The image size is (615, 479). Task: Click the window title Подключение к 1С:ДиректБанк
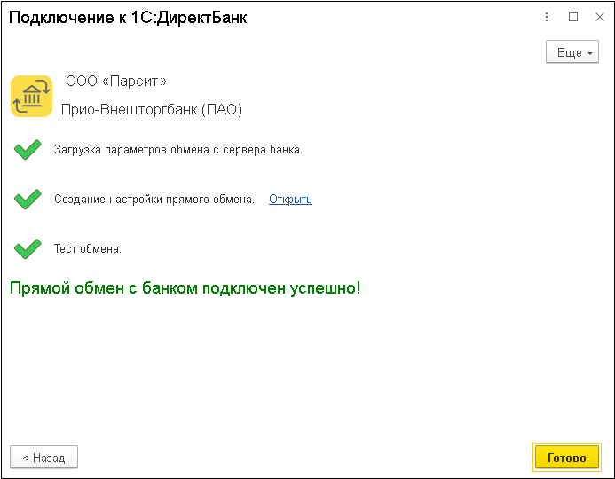pos(128,17)
